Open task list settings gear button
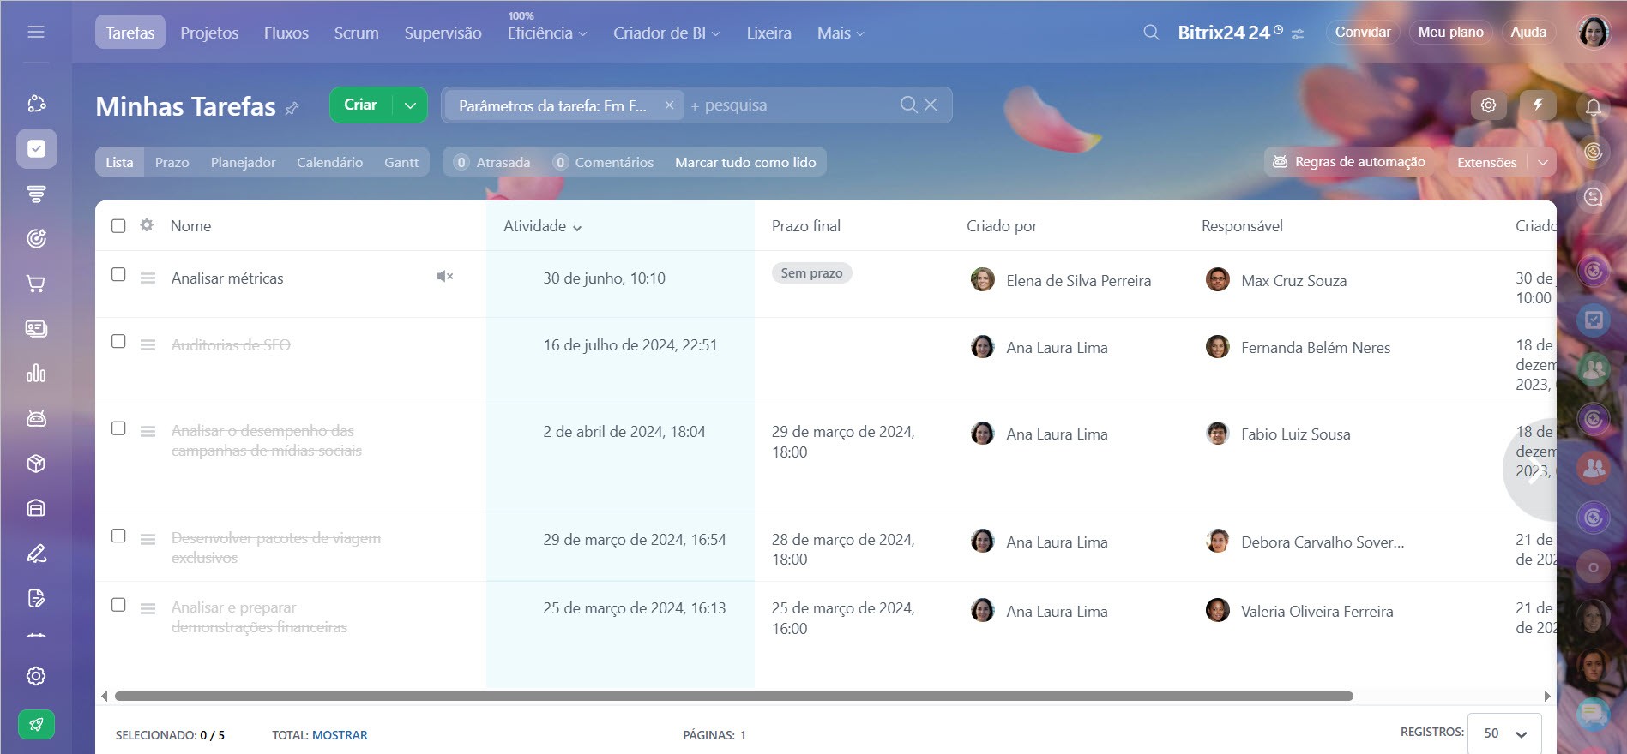 [1488, 105]
